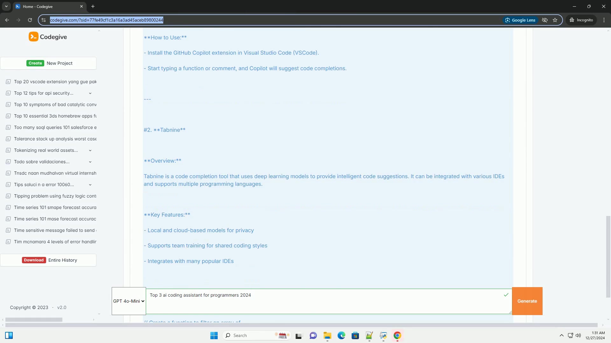Image resolution: width=611 pixels, height=343 pixels.
Task: Click the Windows taskbar Search box
Action: click(256, 335)
